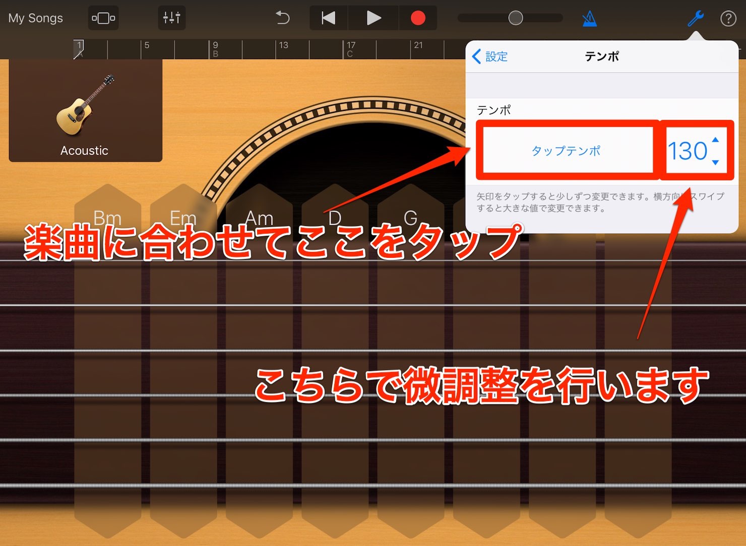Go back to 設定 menu

click(490, 56)
